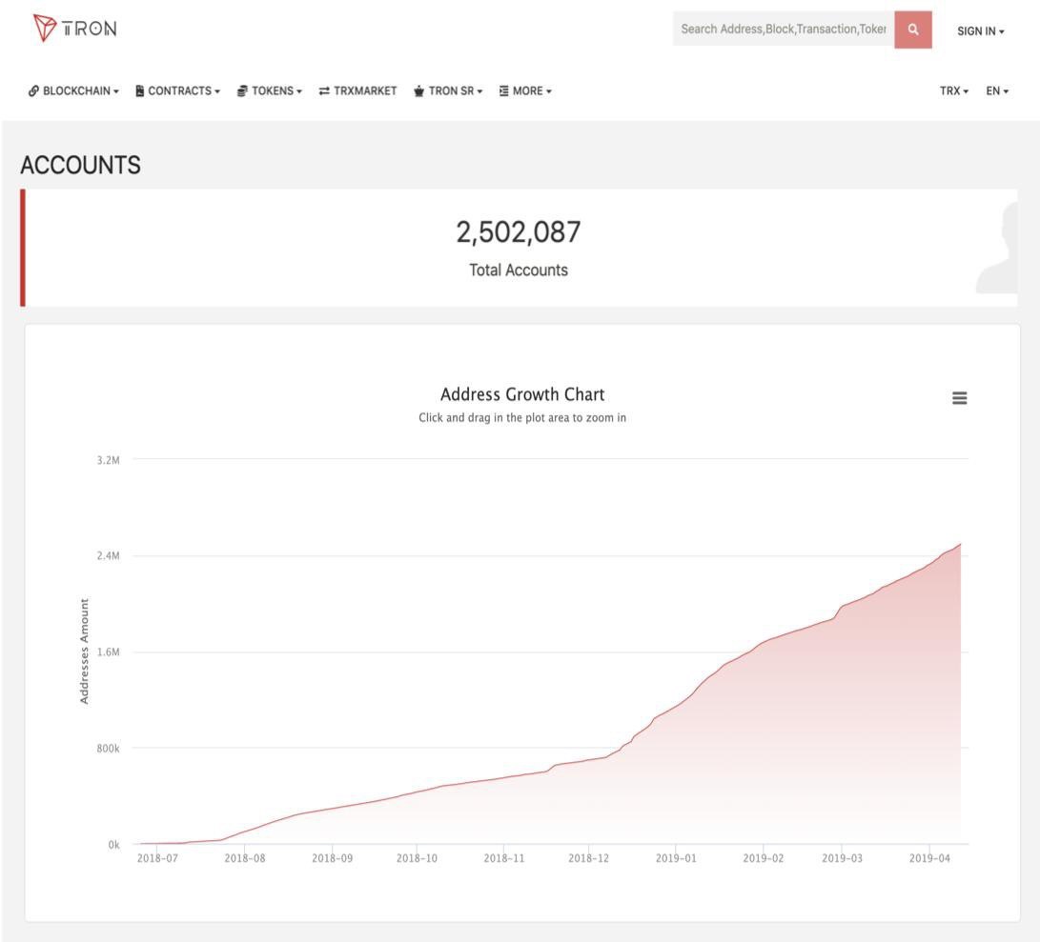This screenshot has width=1040, height=942.
Task: Click the chain icon beside Blockchain
Action: click(x=33, y=91)
